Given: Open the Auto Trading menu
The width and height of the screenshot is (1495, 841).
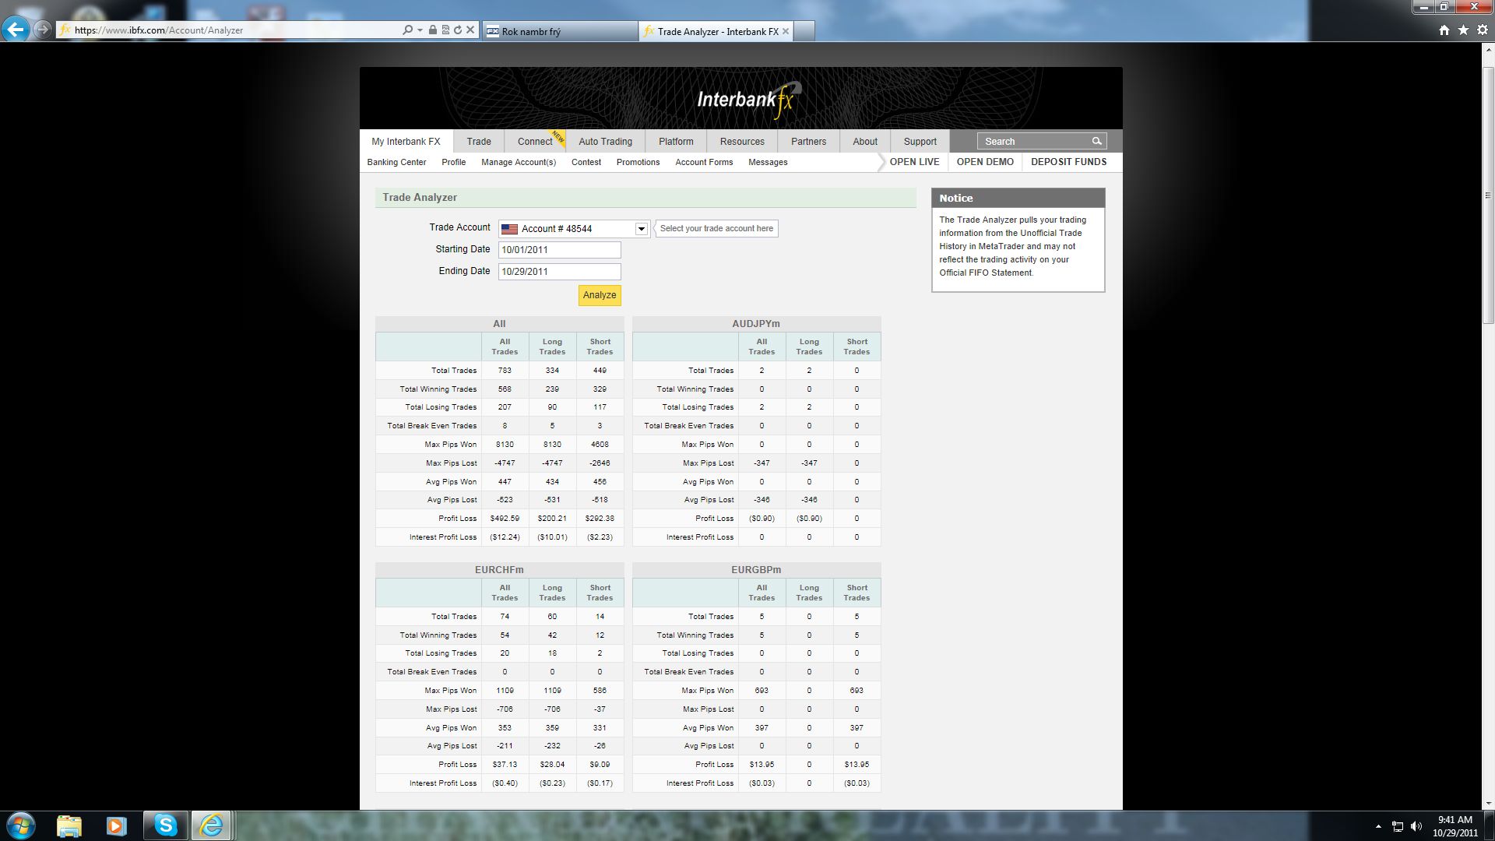Looking at the screenshot, I should click(x=606, y=141).
